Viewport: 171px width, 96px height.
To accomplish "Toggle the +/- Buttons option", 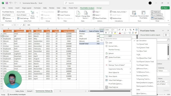I will [x=157, y=15].
